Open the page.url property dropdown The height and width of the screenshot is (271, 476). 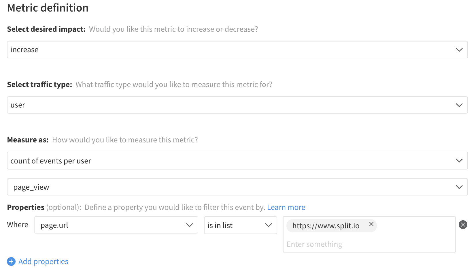click(x=116, y=225)
